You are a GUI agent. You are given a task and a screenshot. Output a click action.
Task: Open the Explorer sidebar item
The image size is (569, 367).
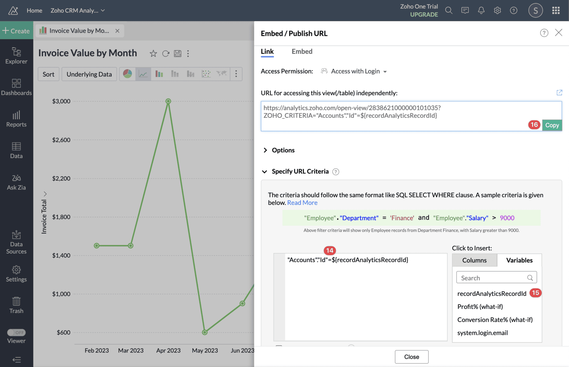click(x=16, y=56)
